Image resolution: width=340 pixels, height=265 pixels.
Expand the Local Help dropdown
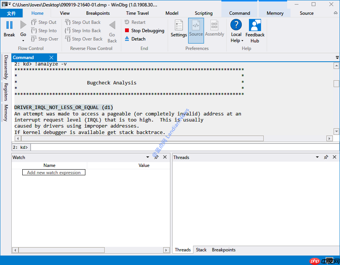tap(242, 41)
